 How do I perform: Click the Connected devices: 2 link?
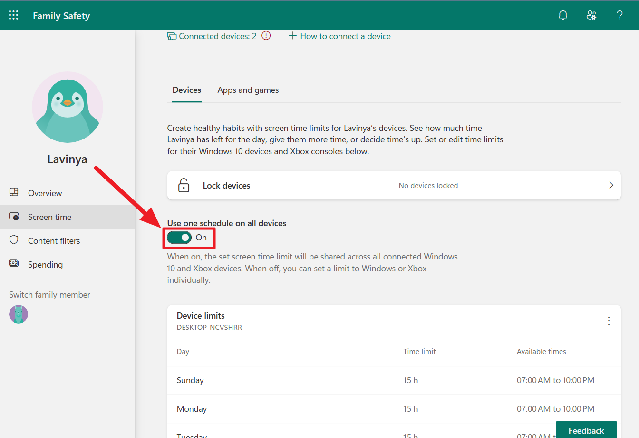pos(212,36)
